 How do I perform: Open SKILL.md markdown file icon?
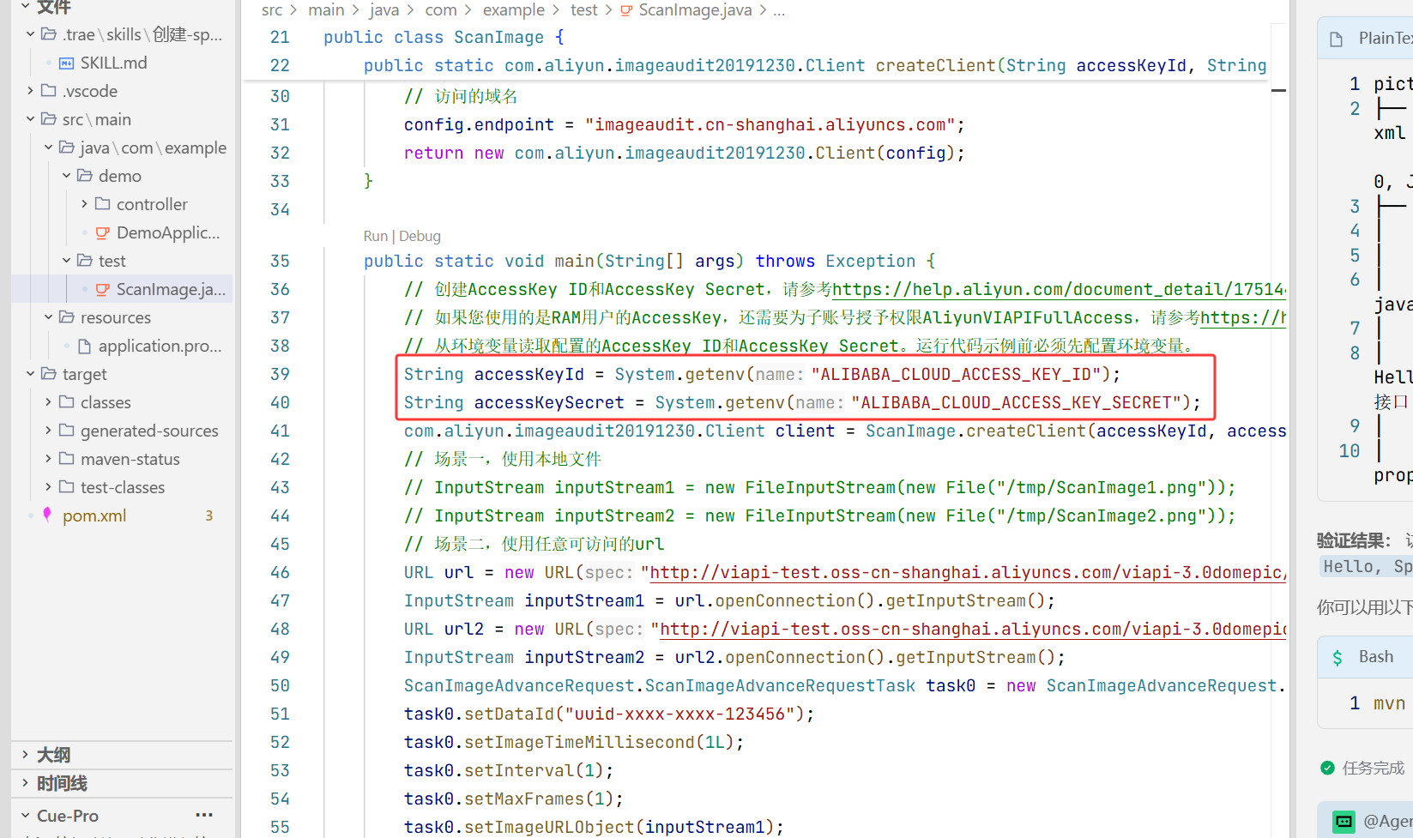click(66, 63)
